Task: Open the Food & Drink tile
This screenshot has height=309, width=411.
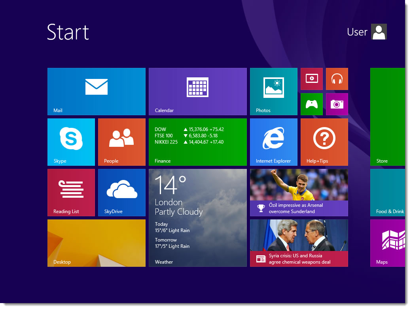Action: 387,193
